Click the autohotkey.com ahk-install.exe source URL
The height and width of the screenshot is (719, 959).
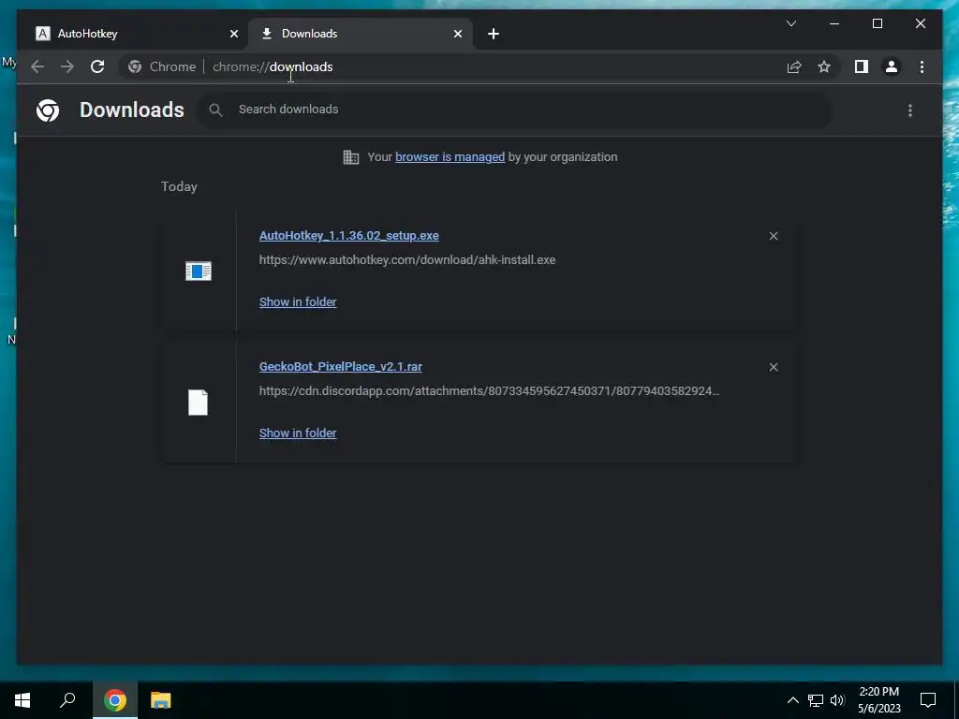(x=407, y=260)
